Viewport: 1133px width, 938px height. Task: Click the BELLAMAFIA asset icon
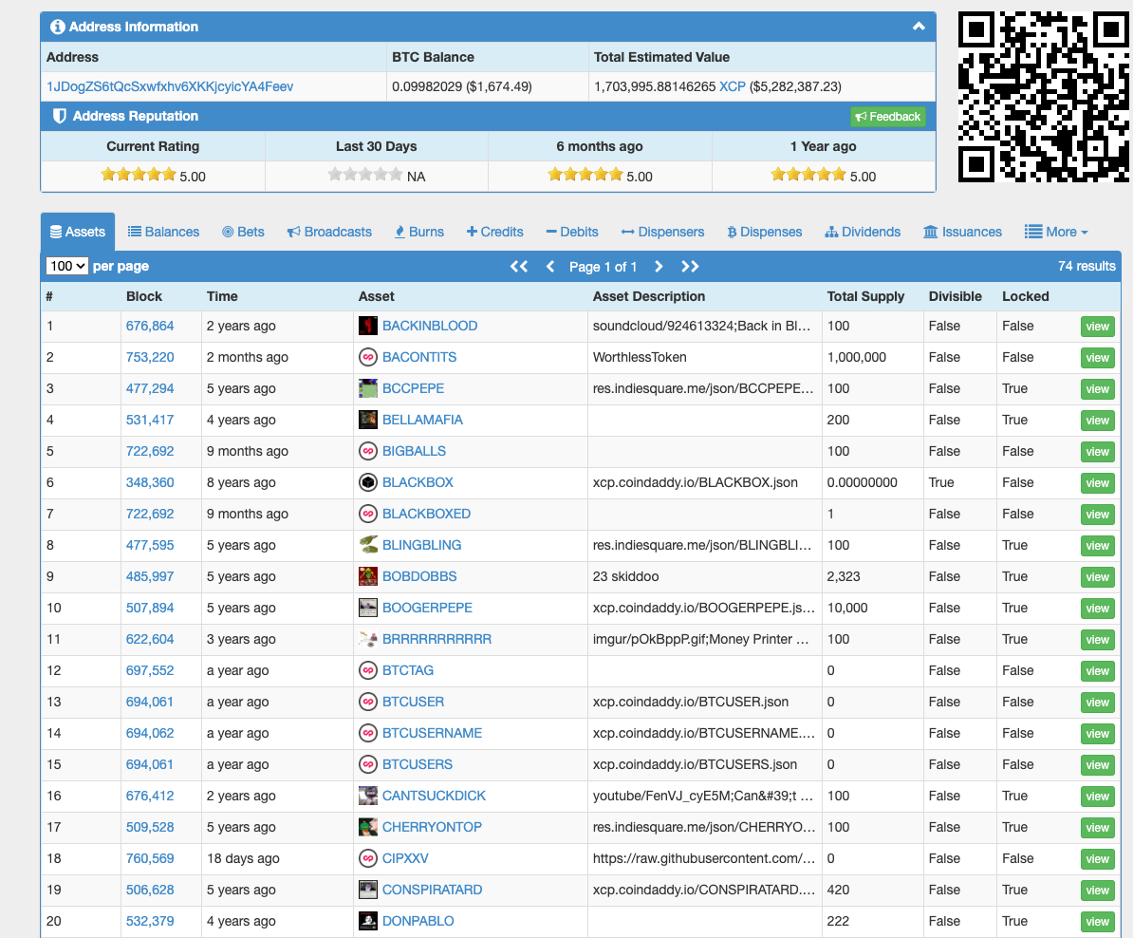(368, 421)
